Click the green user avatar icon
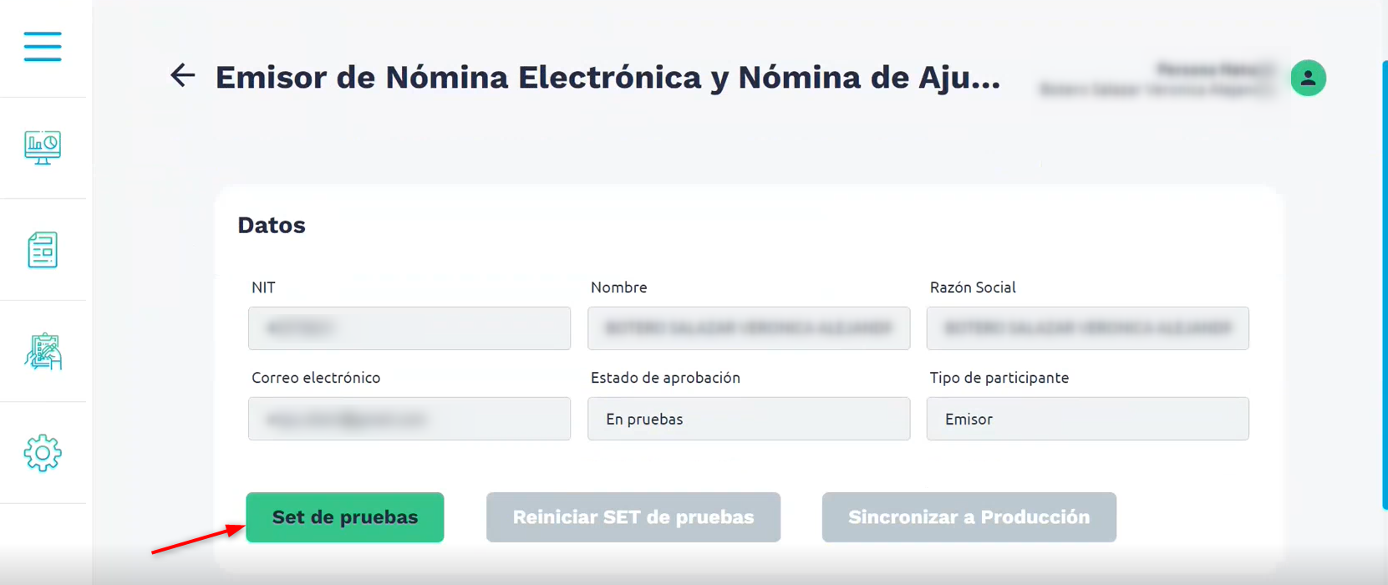 1308,79
